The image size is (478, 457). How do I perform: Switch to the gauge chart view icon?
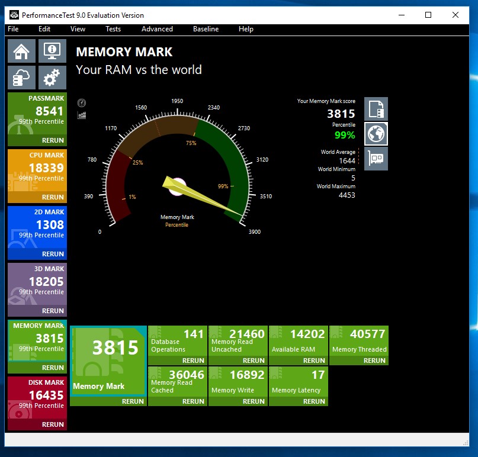pyautogui.click(x=81, y=103)
